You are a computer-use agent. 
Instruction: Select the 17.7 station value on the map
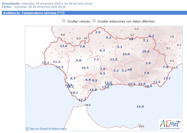click(x=82, y=100)
